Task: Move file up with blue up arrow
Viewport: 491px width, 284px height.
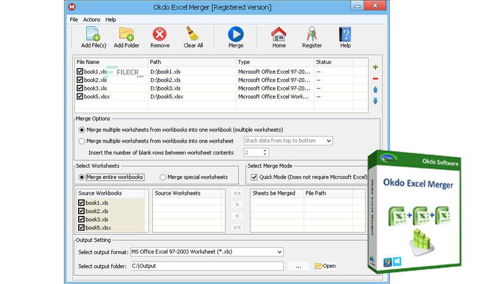Action: (x=375, y=90)
